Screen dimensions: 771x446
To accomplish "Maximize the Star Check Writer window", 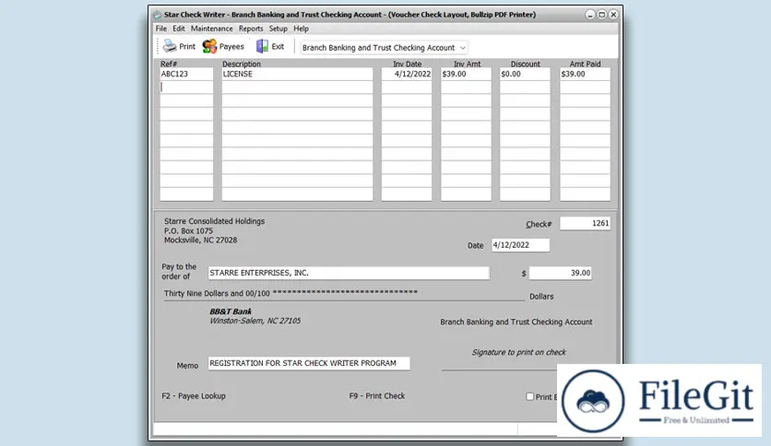I will (x=602, y=15).
